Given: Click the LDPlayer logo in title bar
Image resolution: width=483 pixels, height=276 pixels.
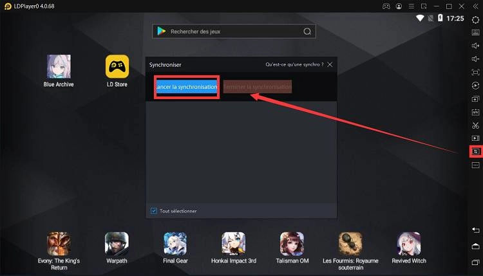Looking at the screenshot, I should [x=8, y=6].
